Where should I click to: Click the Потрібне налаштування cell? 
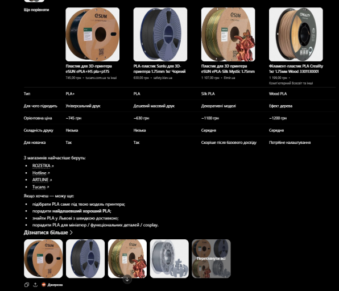(290, 143)
